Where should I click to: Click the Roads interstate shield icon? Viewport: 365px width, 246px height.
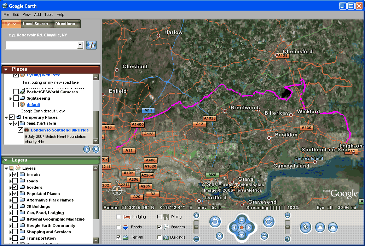pos(126,227)
